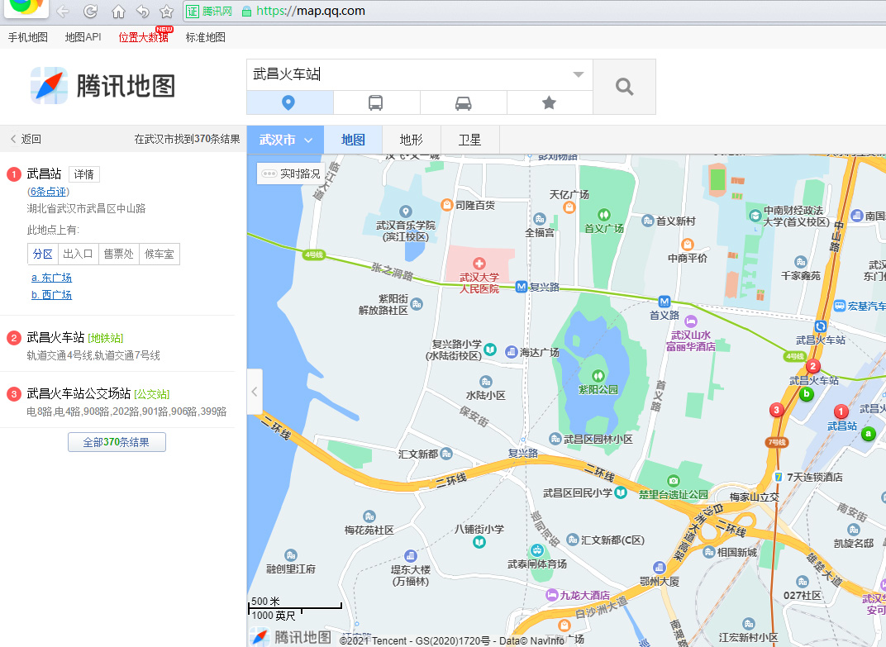Click the 武汉音乐学院 location icon
The width and height of the screenshot is (886, 647).
point(405,212)
